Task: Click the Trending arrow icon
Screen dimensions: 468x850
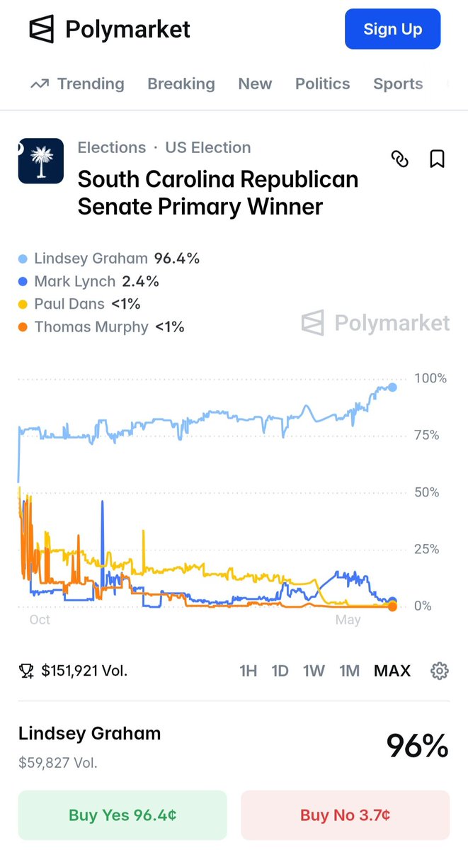Action: click(x=40, y=84)
